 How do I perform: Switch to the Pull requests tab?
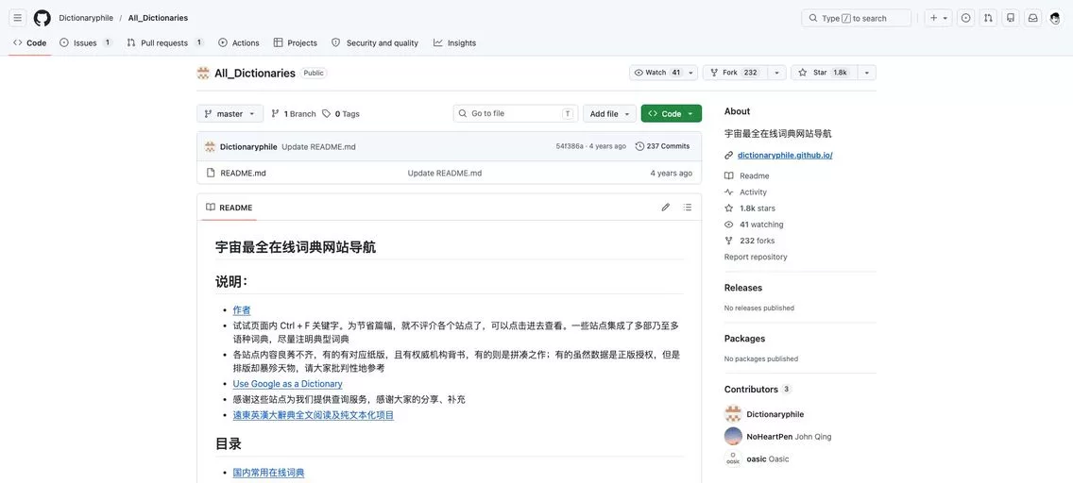point(165,43)
